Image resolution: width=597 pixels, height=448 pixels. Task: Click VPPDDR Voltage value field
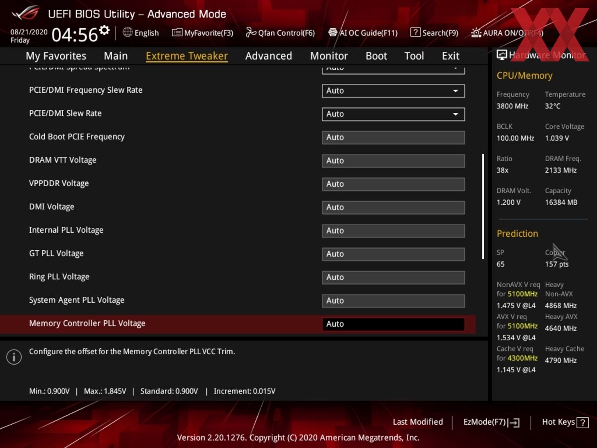coord(393,184)
